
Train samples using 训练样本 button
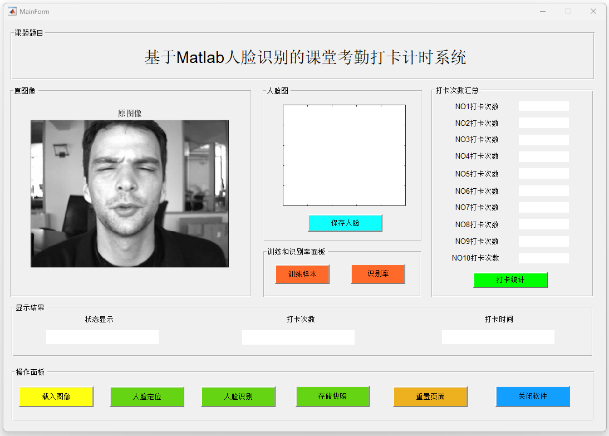click(302, 274)
